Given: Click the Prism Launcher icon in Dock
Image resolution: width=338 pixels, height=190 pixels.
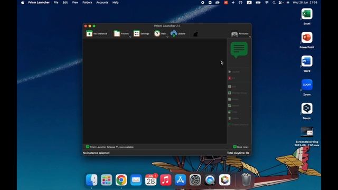Looking at the screenshot, I should 224,180.
